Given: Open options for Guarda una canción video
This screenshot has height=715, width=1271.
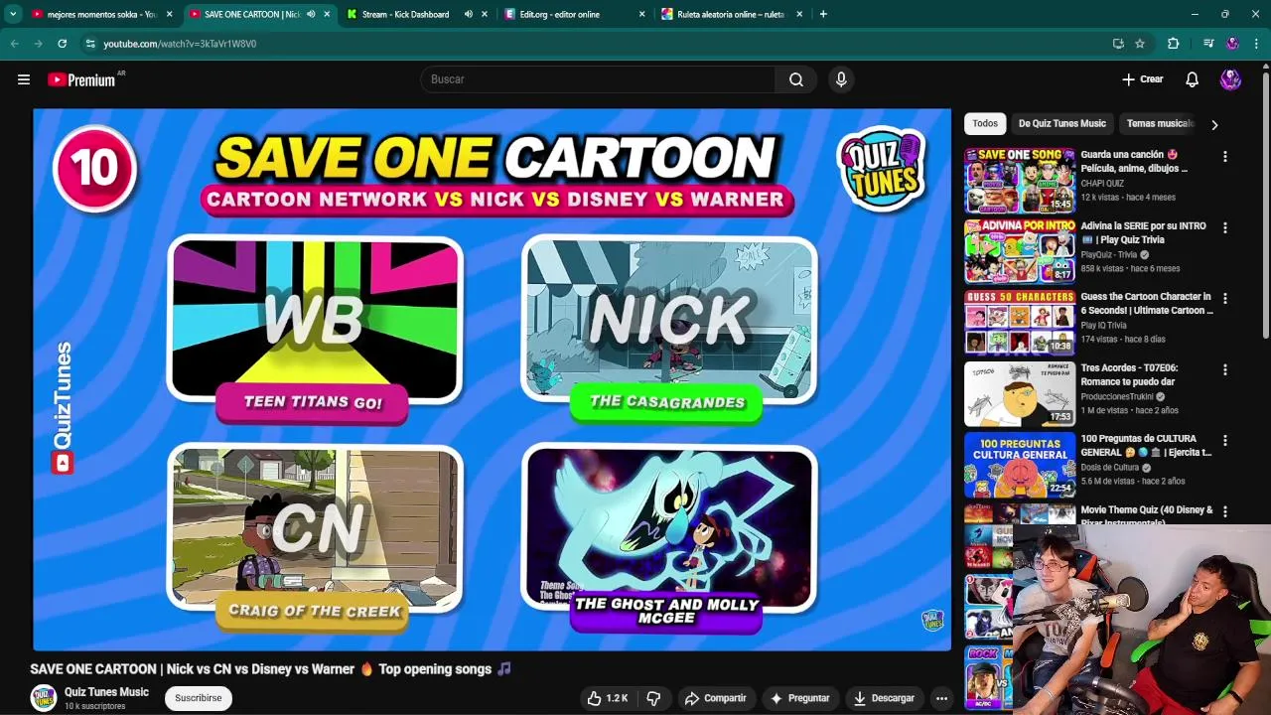Looking at the screenshot, I should (x=1224, y=157).
